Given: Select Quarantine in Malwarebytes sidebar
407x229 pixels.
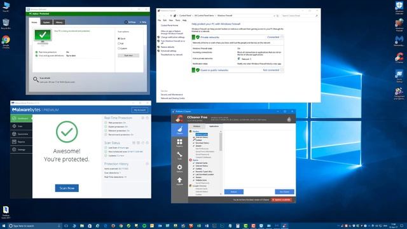Looking at the screenshot, I should (x=21, y=134).
